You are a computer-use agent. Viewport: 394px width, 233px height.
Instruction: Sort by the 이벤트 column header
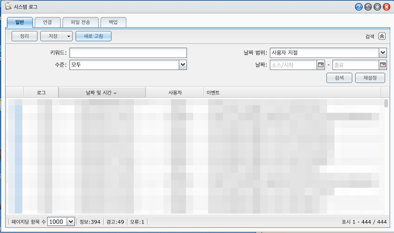click(x=292, y=92)
